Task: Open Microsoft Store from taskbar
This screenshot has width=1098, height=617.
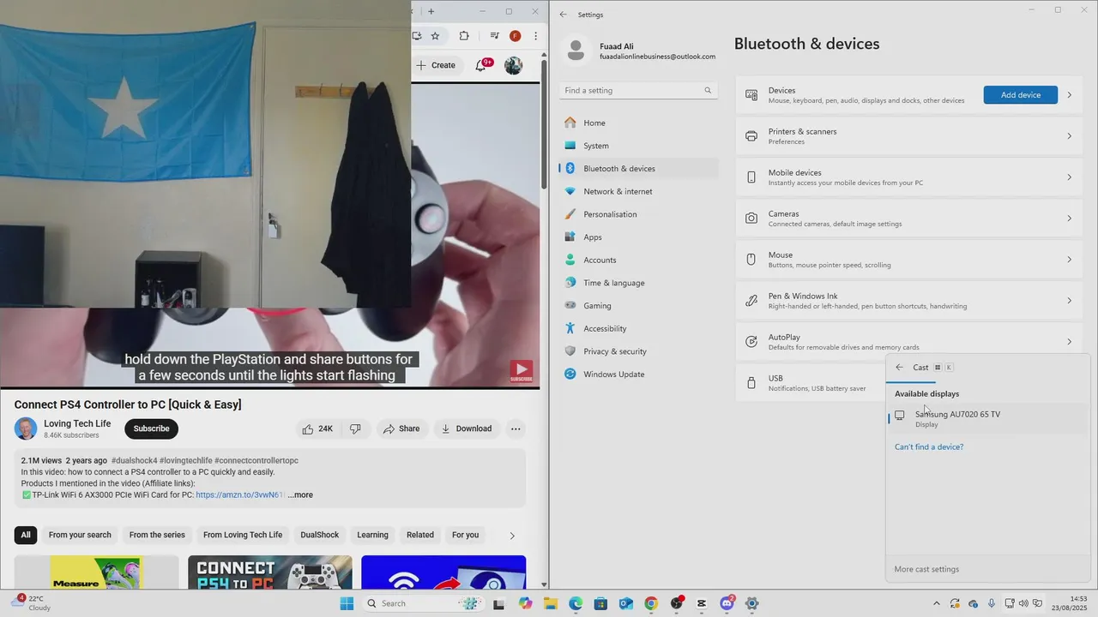Action: pos(600,603)
